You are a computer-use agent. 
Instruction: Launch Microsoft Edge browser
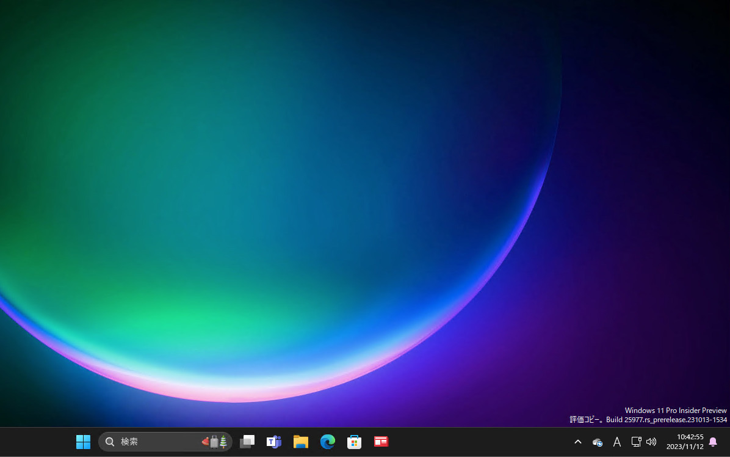[327, 441]
